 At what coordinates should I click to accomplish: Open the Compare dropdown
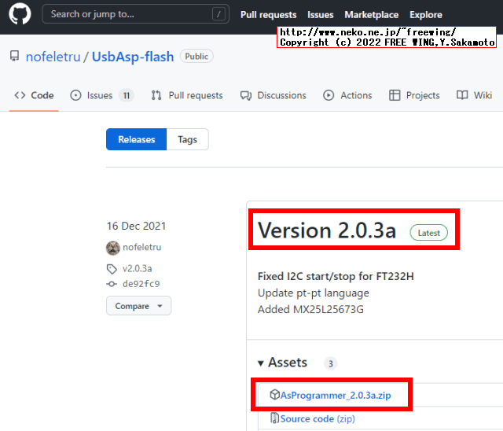(x=138, y=306)
